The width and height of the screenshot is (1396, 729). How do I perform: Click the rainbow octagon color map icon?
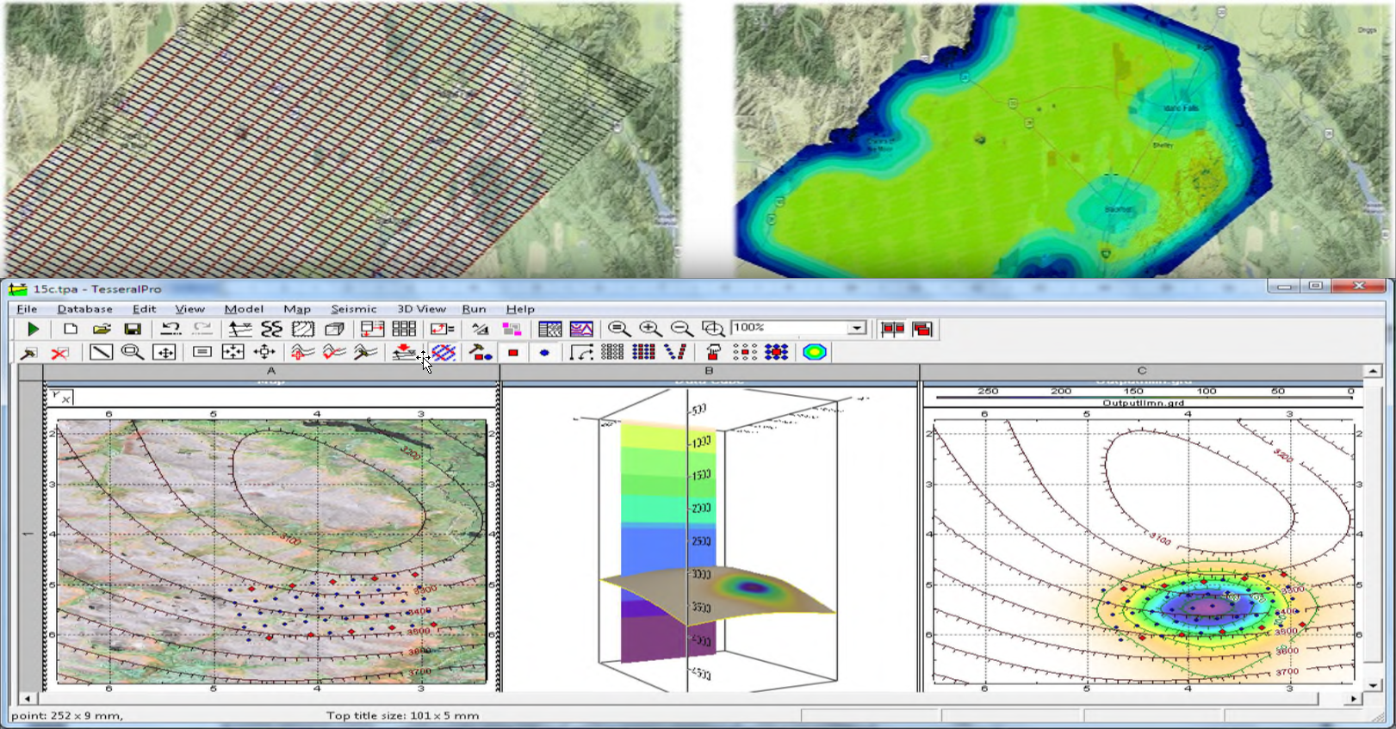pos(815,352)
